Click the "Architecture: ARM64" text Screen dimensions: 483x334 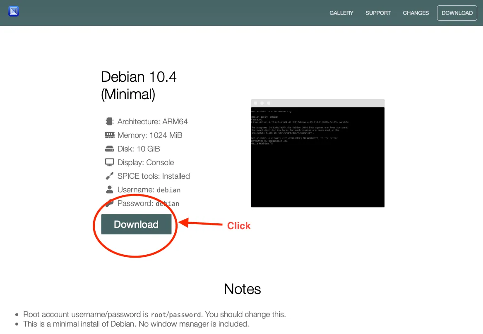[x=152, y=122]
